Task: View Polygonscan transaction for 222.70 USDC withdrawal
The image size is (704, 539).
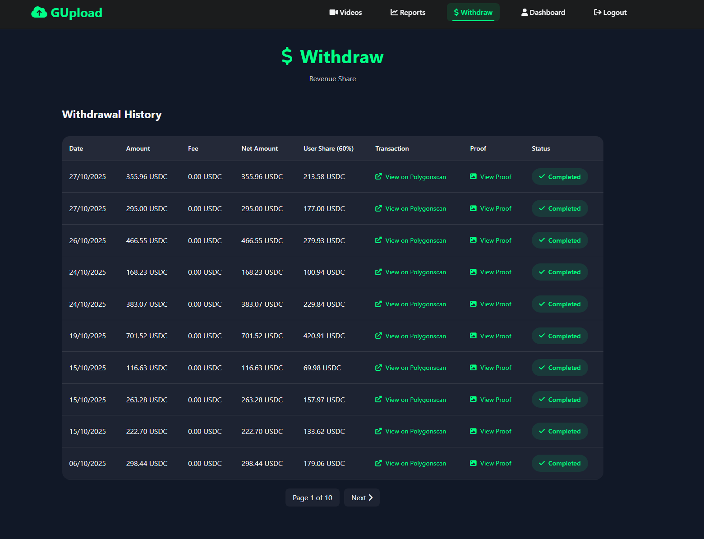Action: pos(415,432)
